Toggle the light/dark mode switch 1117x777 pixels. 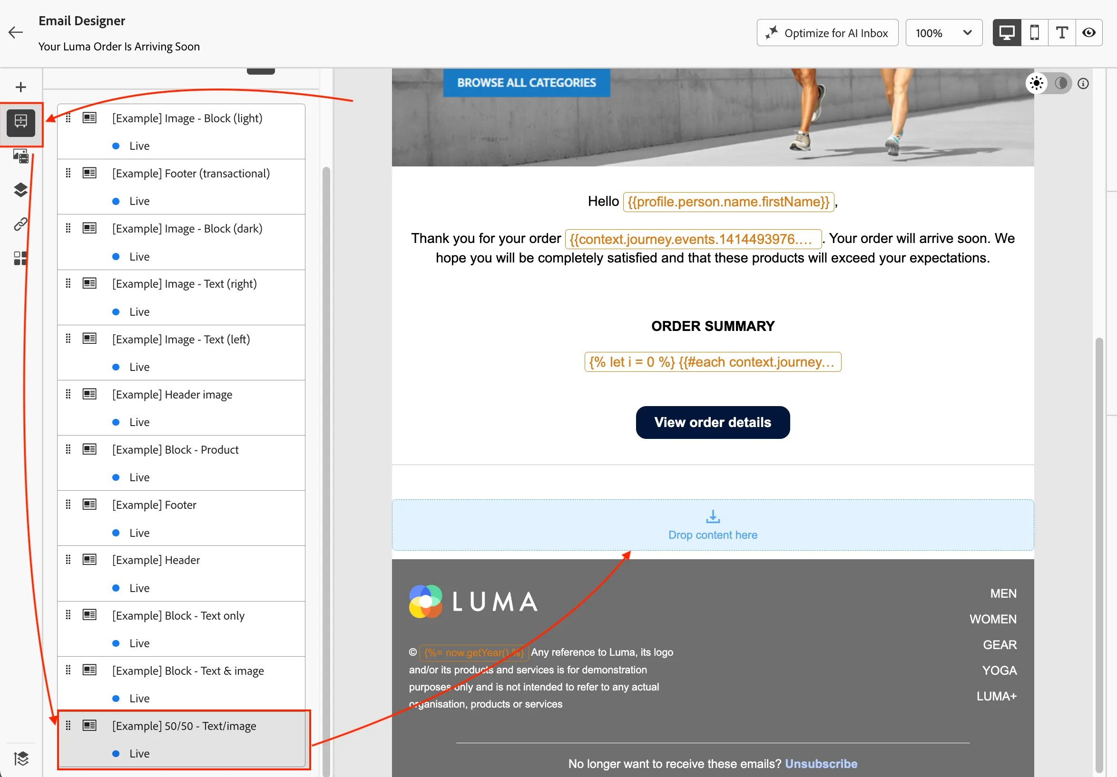1048,83
